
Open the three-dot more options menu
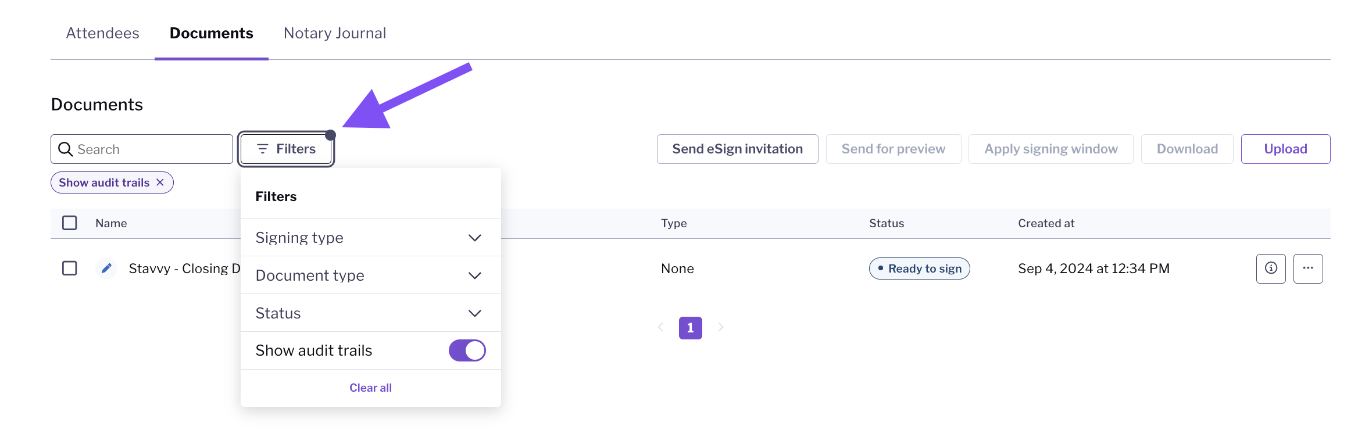(x=1308, y=268)
